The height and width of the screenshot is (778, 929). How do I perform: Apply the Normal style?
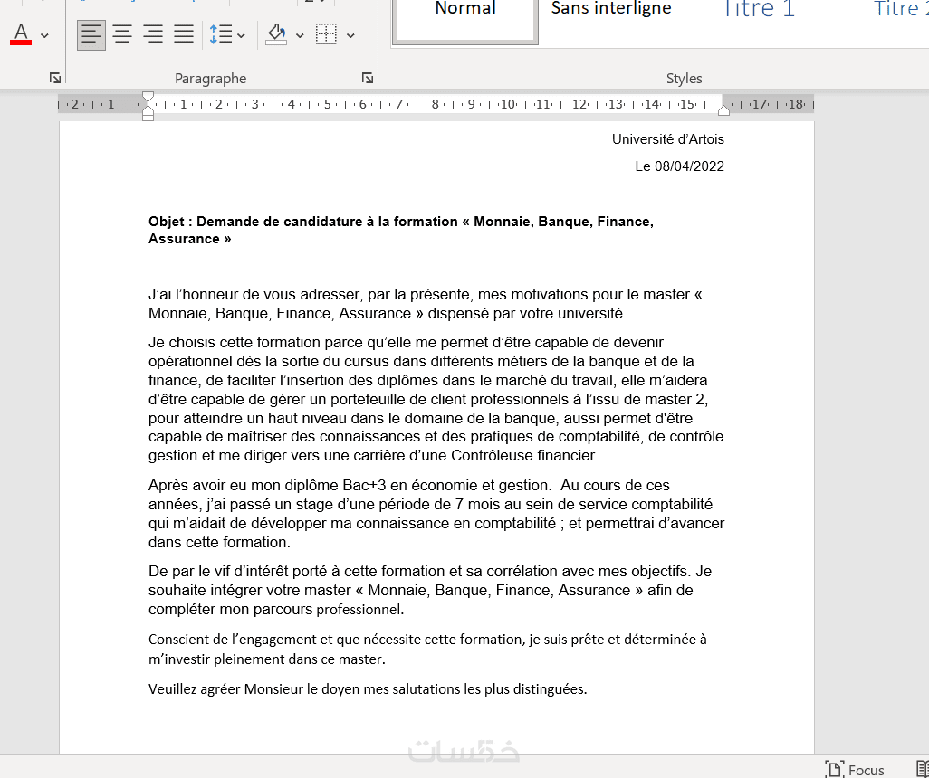465,20
